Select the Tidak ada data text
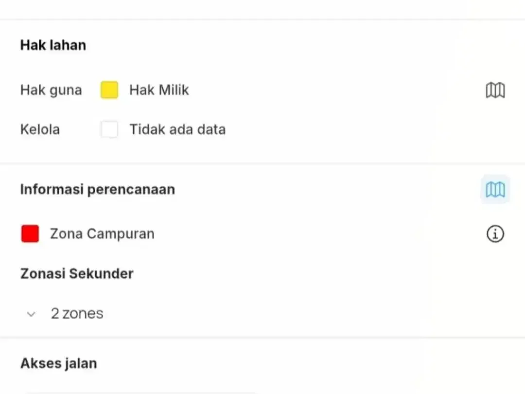The image size is (525, 394). pos(177,129)
